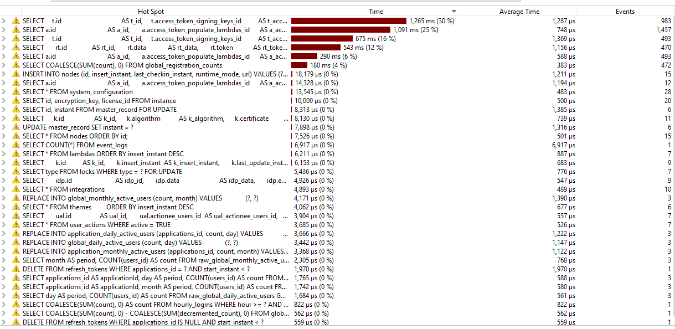Click the 1,091 ms (25 %) time bar
The width and height of the screenshot is (675, 329).
click(x=341, y=30)
